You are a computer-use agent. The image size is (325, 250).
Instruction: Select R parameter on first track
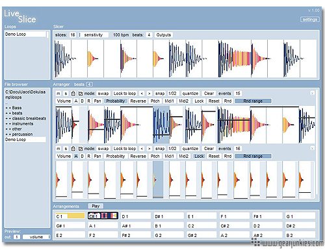click(88, 101)
